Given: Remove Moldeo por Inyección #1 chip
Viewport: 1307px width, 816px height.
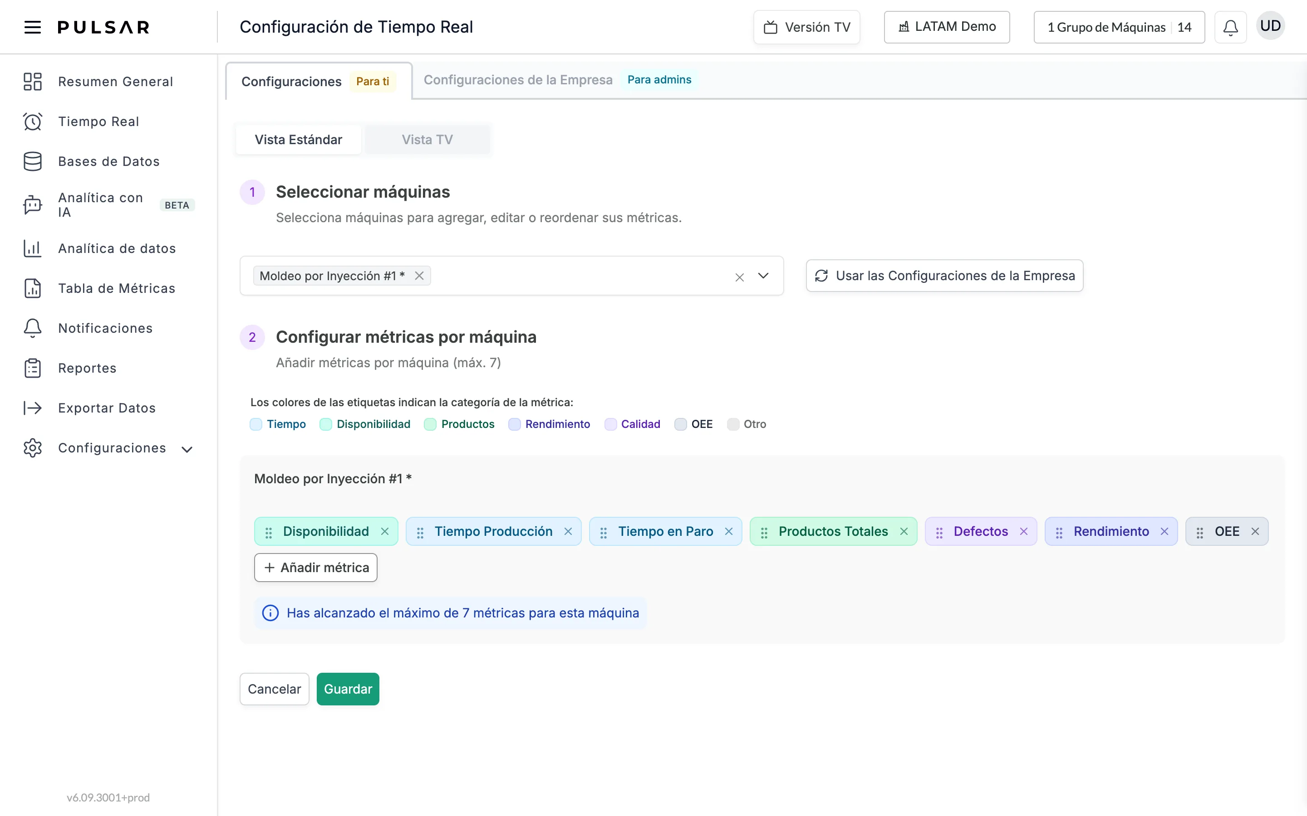Looking at the screenshot, I should click(419, 276).
